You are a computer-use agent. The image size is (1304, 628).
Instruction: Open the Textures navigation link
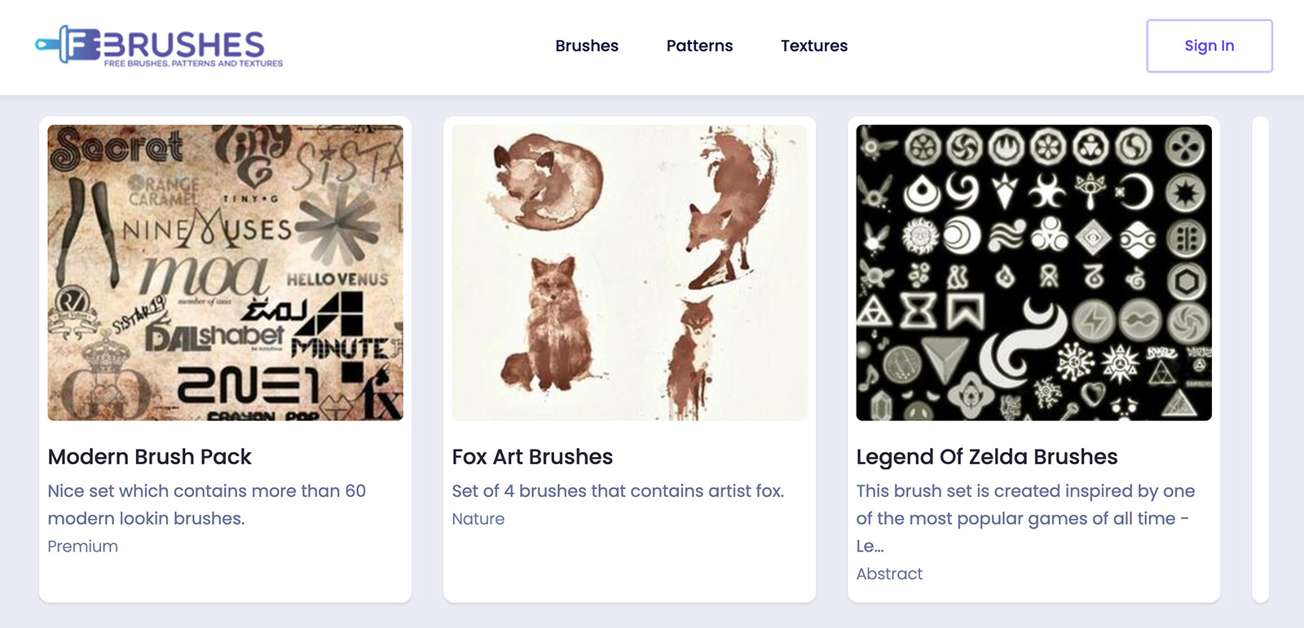(x=813, y=46)
